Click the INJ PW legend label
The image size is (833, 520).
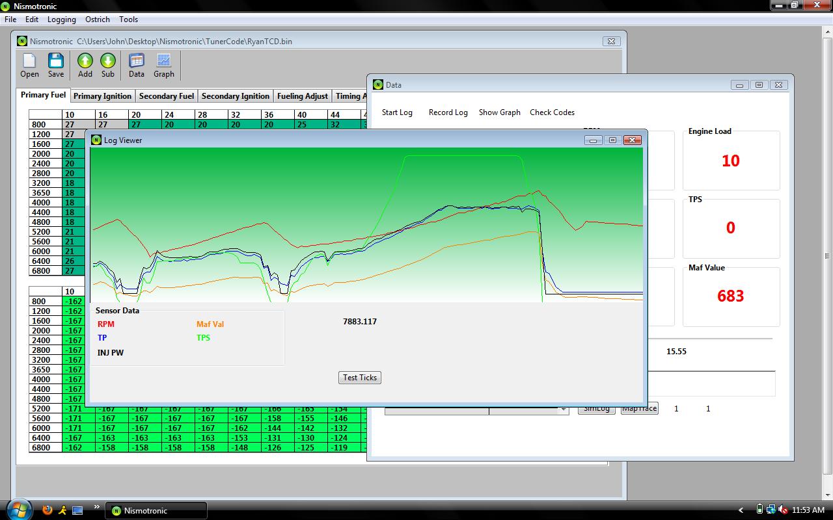pyautogui.click(x=110, y=353)
